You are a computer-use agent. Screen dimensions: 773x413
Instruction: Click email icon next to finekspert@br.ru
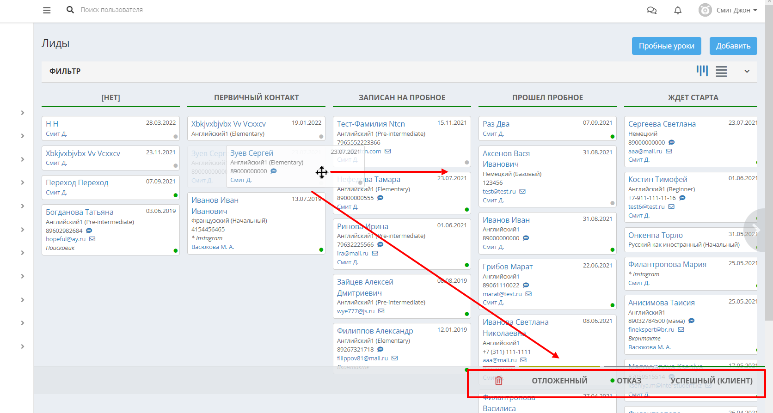[681, 329]
